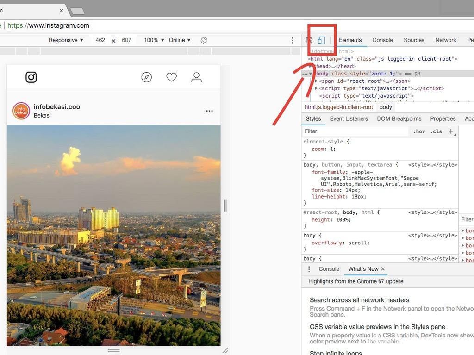Image resolution: width=474 pixels, height=355 pixels.
Task: Click the Bekasi location link
Action: coord(42,116)
